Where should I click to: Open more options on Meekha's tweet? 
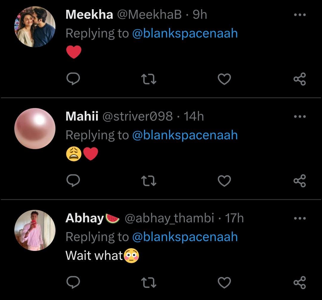click(x=300, y=15)
